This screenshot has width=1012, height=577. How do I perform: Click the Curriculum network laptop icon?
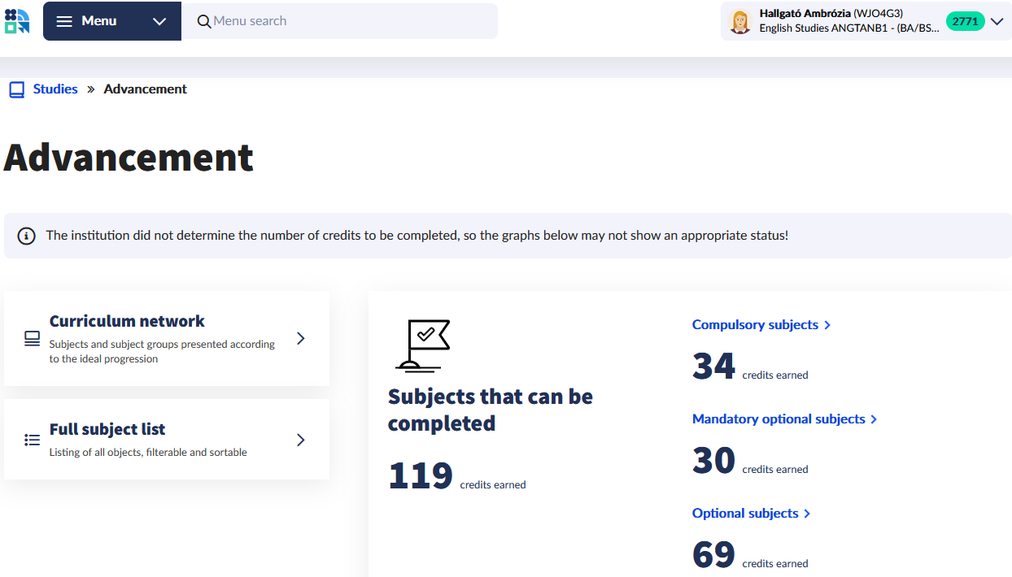pyautogui.click(x=32, y=338)
